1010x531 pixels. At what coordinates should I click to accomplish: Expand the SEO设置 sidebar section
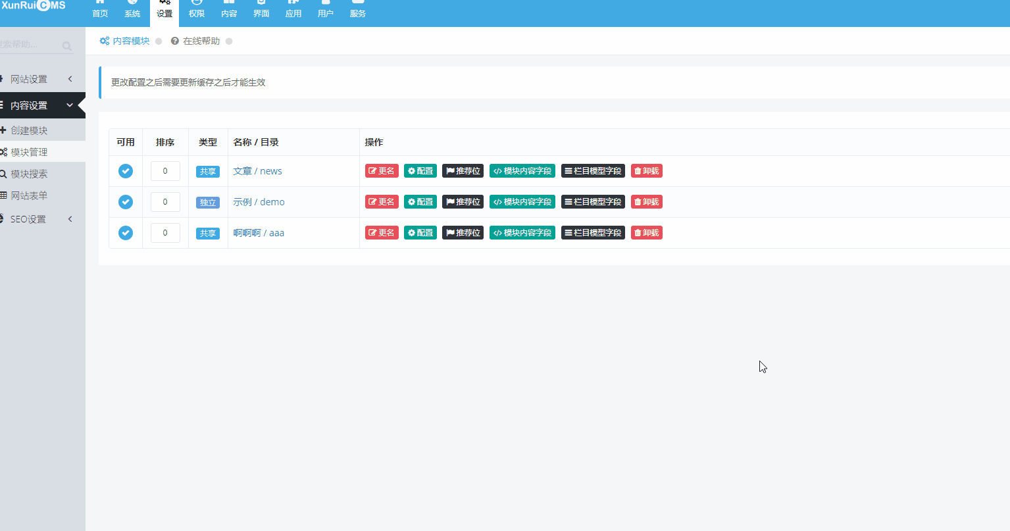click(x=43, y=219)
